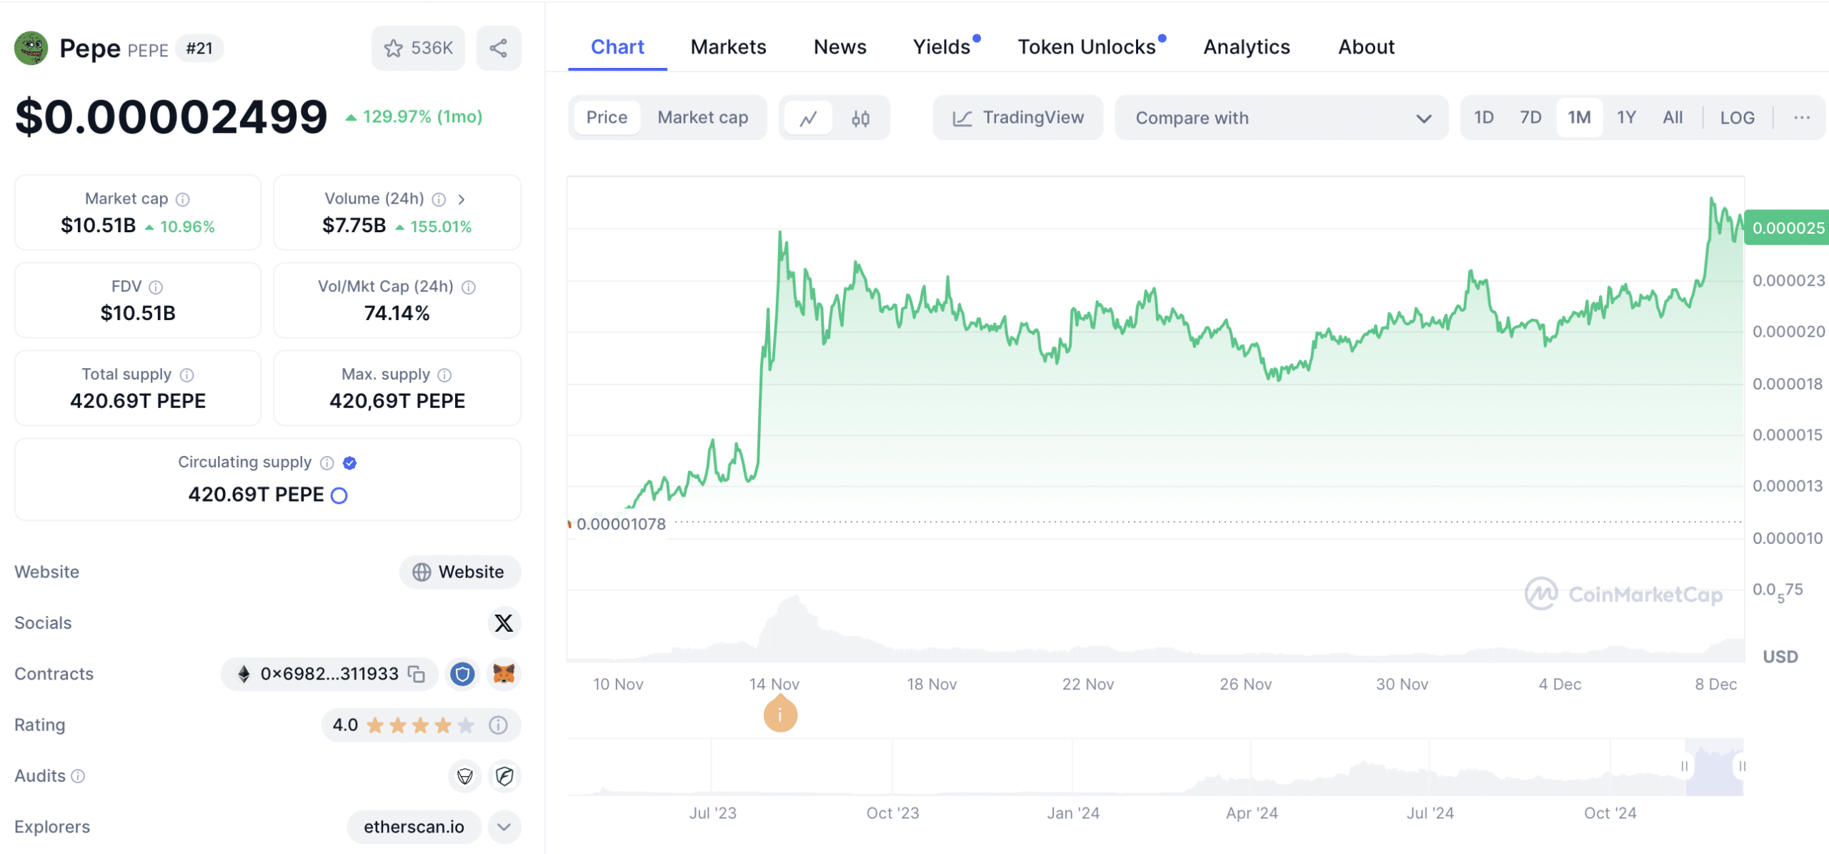
Task: Open etherscan.io explorer link
Action: pos(414,827)
